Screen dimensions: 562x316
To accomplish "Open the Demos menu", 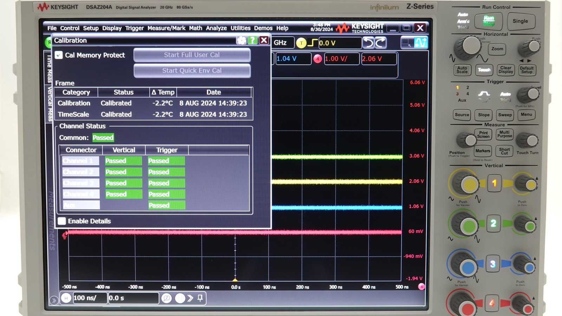I will [x=263, y=28].
